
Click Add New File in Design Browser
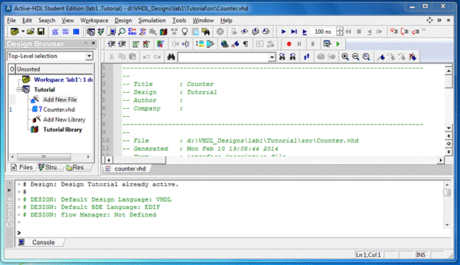point(60,99)
